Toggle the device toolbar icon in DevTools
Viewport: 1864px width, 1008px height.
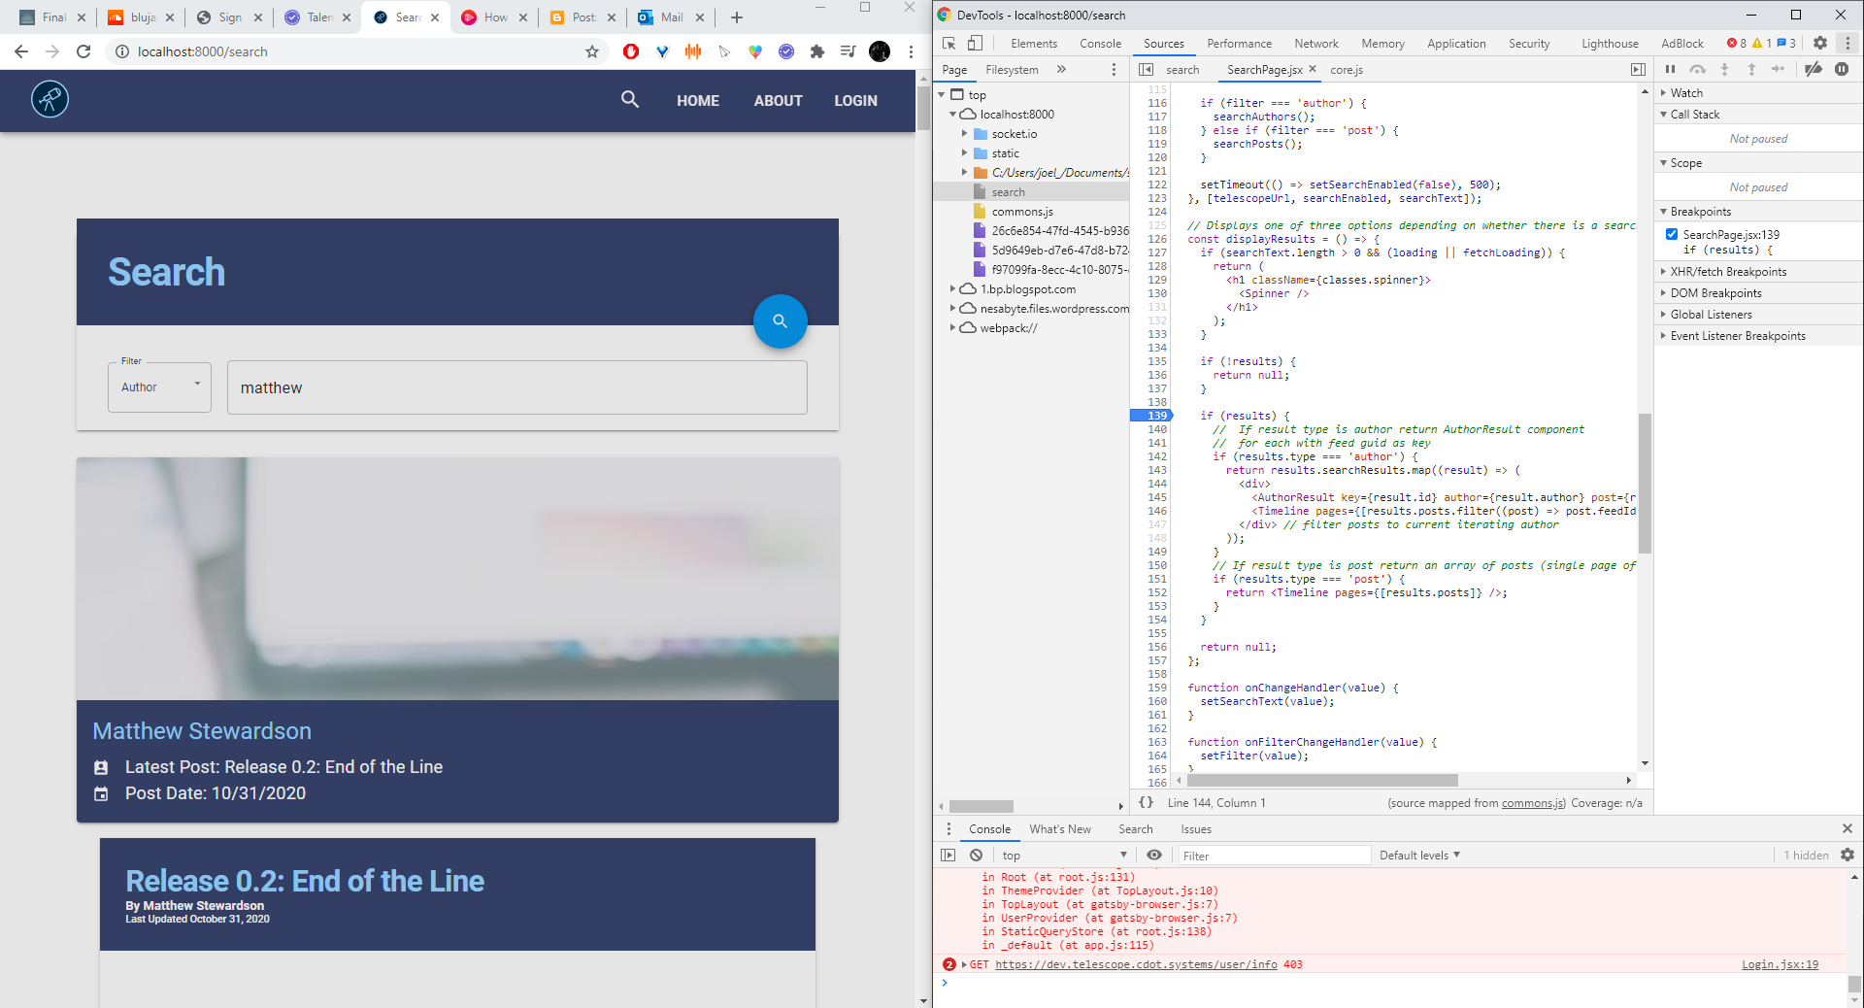tap(976, 43)
